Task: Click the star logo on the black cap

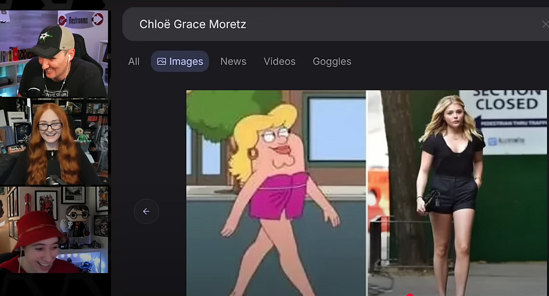Action: (45, 35)
